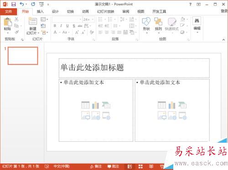Click the Save icon in quick access toolbar
Image resolution: width=228 pixels, height=170 pixels.
click(14, 4)
